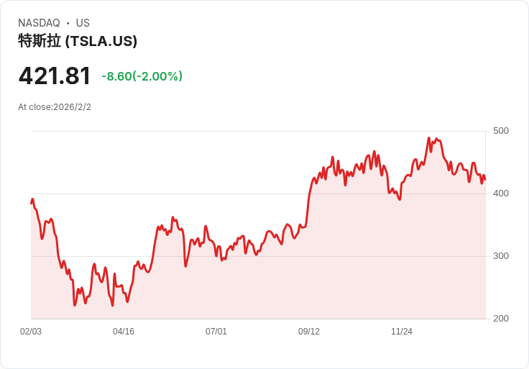Select the 特斯拉 (TSLA.US) stock title
The image size is (529, 369).
pyautogui.click(x=78, y=42)
